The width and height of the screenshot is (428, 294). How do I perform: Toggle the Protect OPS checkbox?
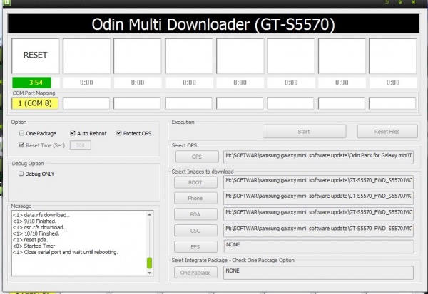pyautogui.click(x=118, y=133)
